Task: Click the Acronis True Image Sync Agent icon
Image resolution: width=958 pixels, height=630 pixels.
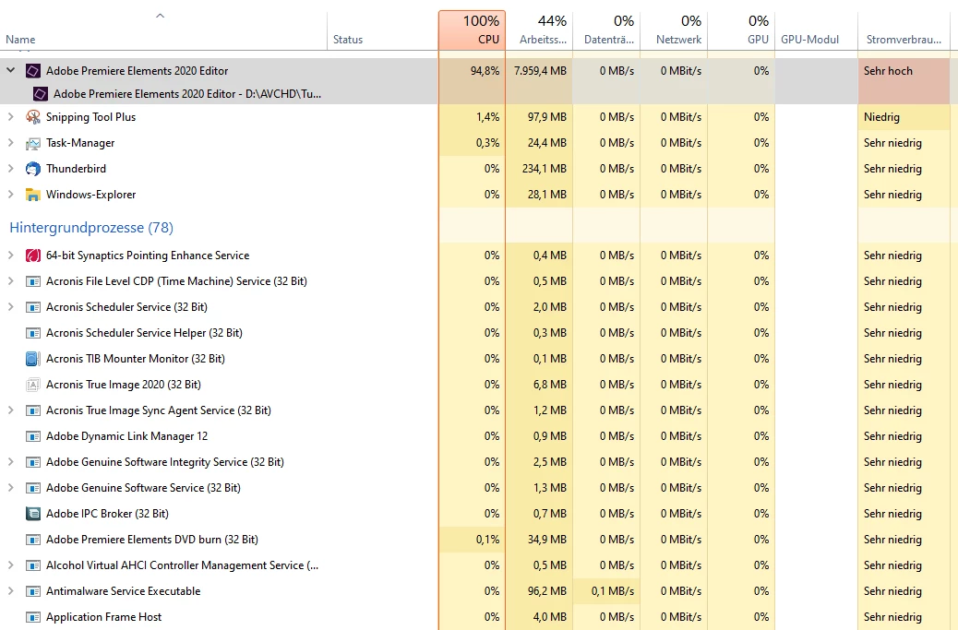Action: 33,410
